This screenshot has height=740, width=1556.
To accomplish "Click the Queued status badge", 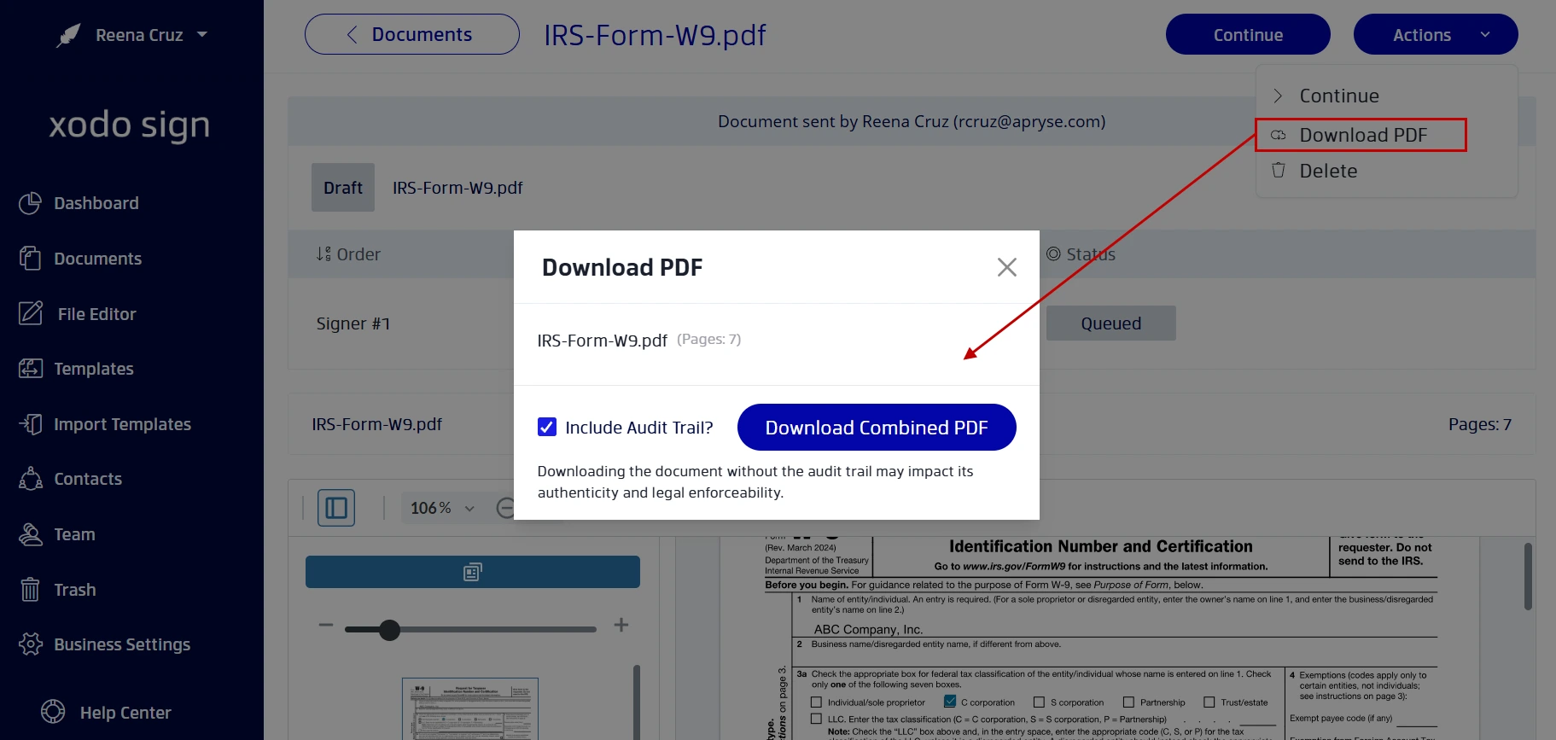I will [x=1111, y=323].
